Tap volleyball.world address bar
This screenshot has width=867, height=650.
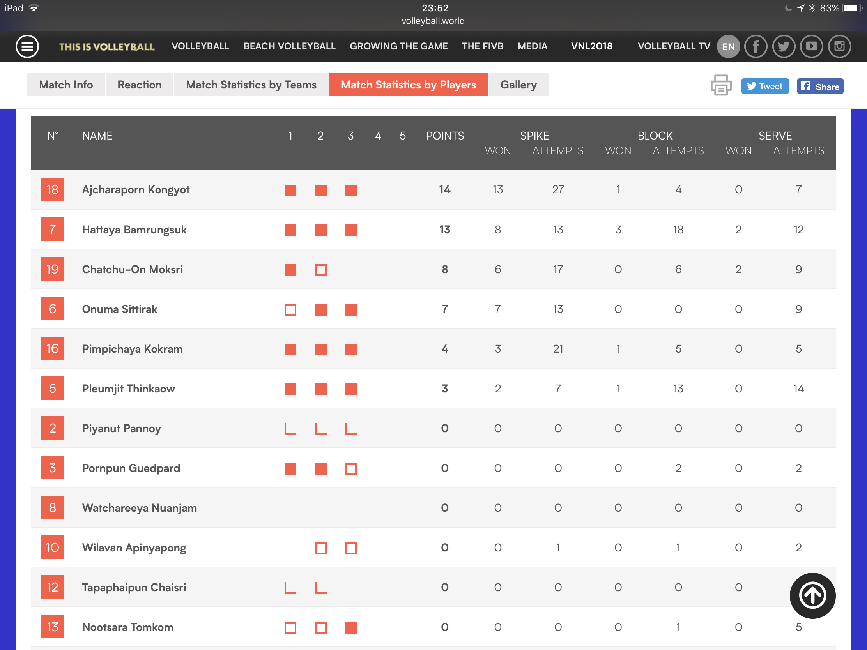[433, 21]
